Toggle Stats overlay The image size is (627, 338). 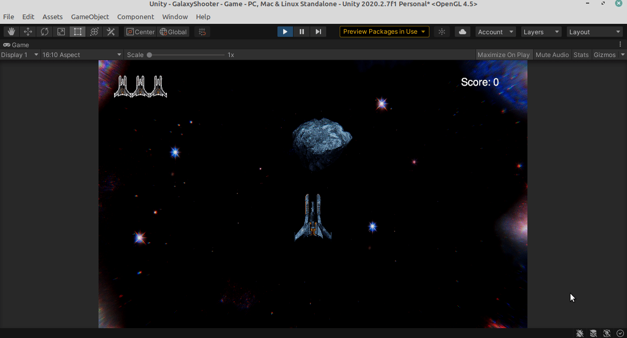tap(581, 54)
